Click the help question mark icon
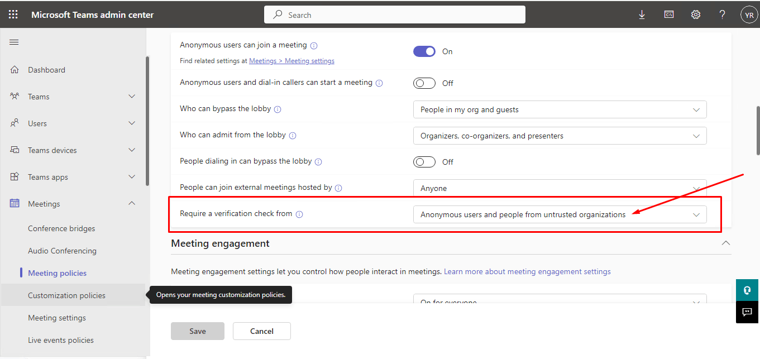The width and height of the screenshot is (760, 359). click(x=722, y=15)
